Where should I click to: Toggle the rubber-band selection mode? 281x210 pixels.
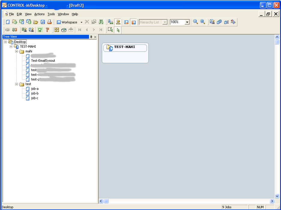point(110,30)
